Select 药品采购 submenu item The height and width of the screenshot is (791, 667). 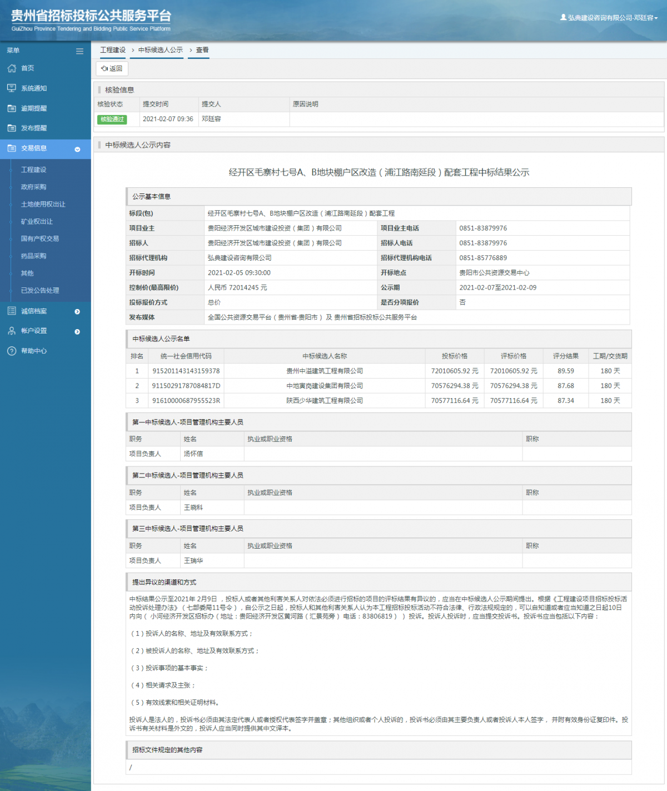click(34, 256)
